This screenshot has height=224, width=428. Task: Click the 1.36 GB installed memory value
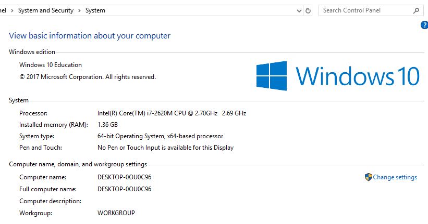point(107,125)
